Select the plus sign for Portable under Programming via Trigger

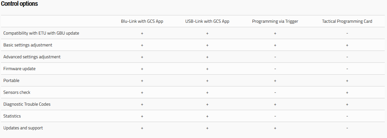tap(275, 81)
